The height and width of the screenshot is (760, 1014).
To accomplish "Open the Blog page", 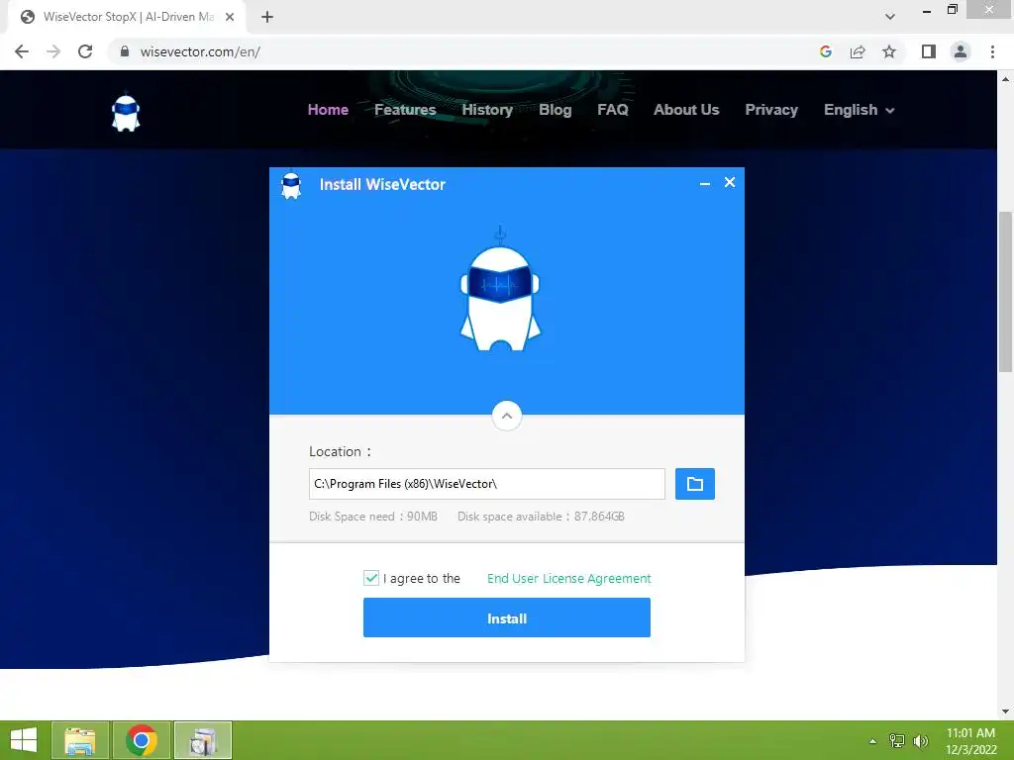I will (555, 110).
